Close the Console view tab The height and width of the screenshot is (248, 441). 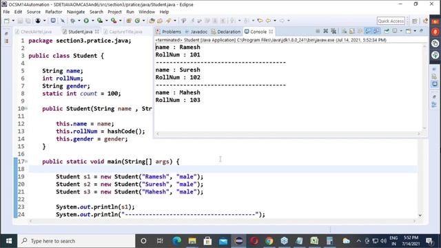point(271,32)
